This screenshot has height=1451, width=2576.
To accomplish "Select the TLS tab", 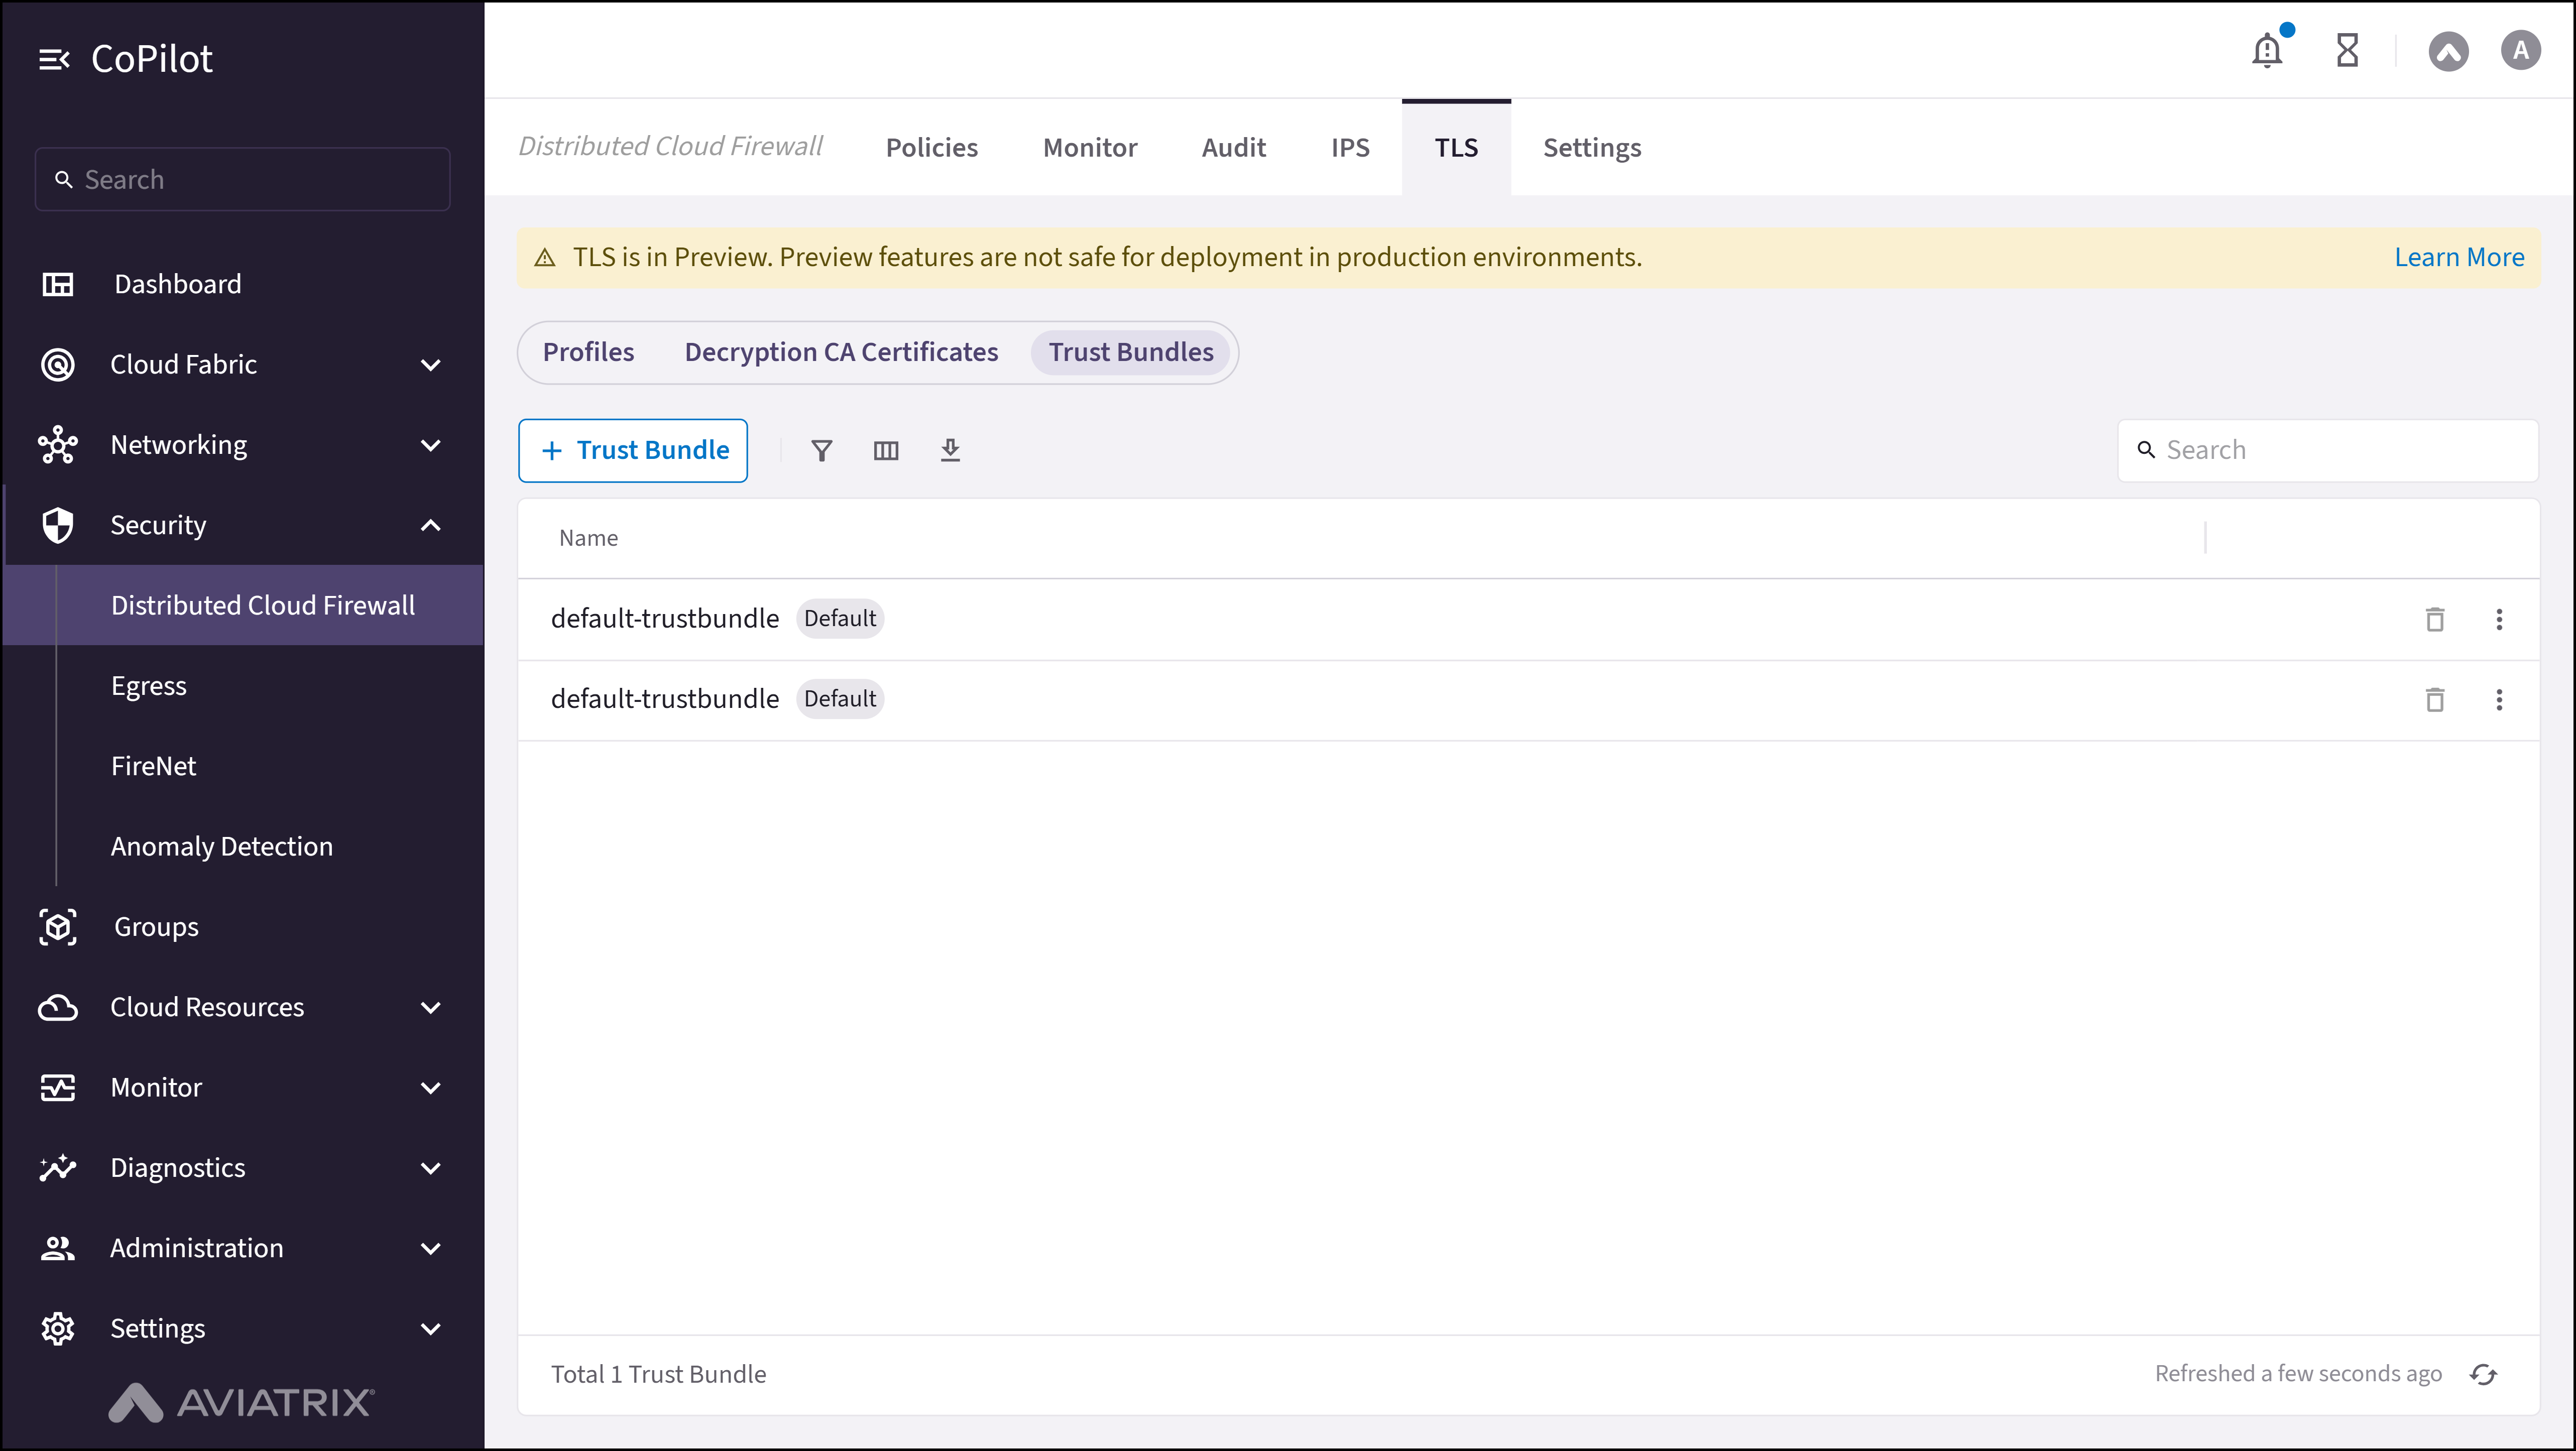I will click(1456, 148).
